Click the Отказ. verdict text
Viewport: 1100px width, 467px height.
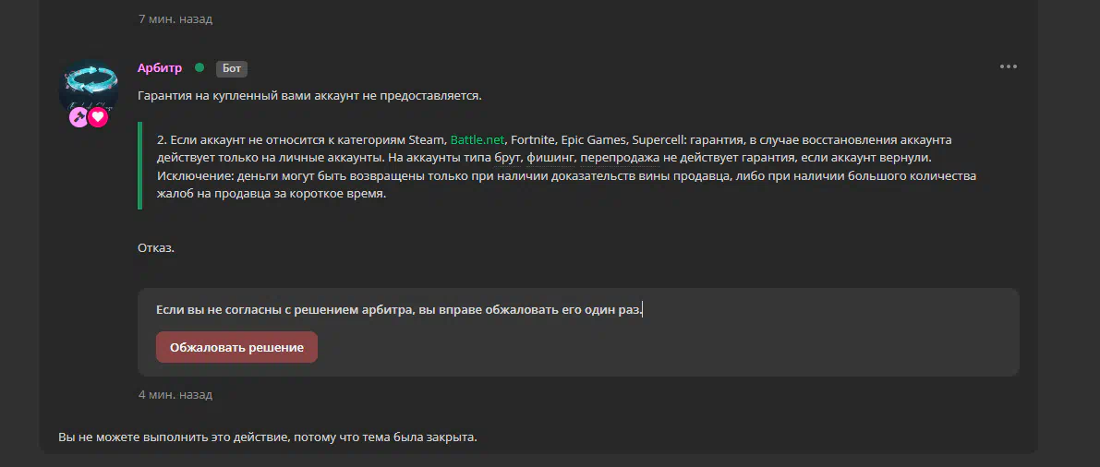[156, 248]
